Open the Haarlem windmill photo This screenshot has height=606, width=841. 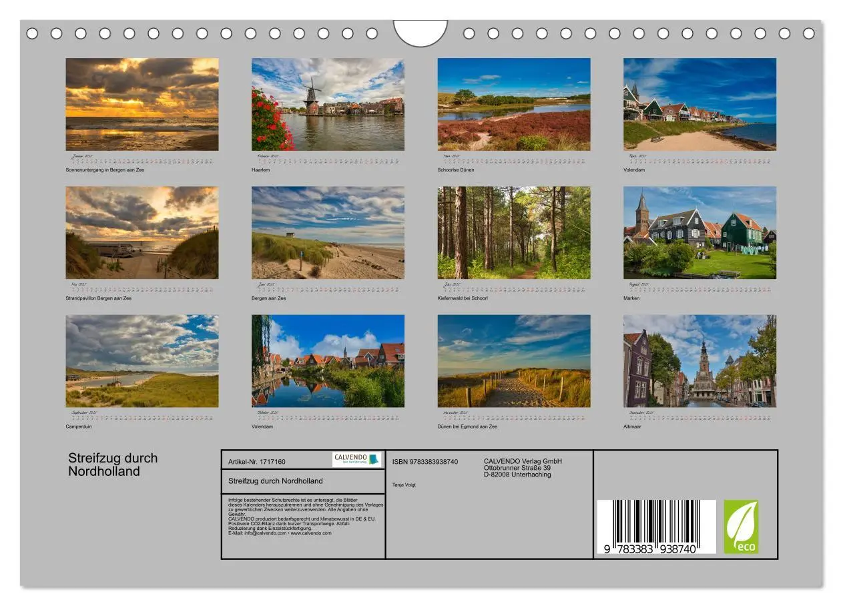[328, 104]
